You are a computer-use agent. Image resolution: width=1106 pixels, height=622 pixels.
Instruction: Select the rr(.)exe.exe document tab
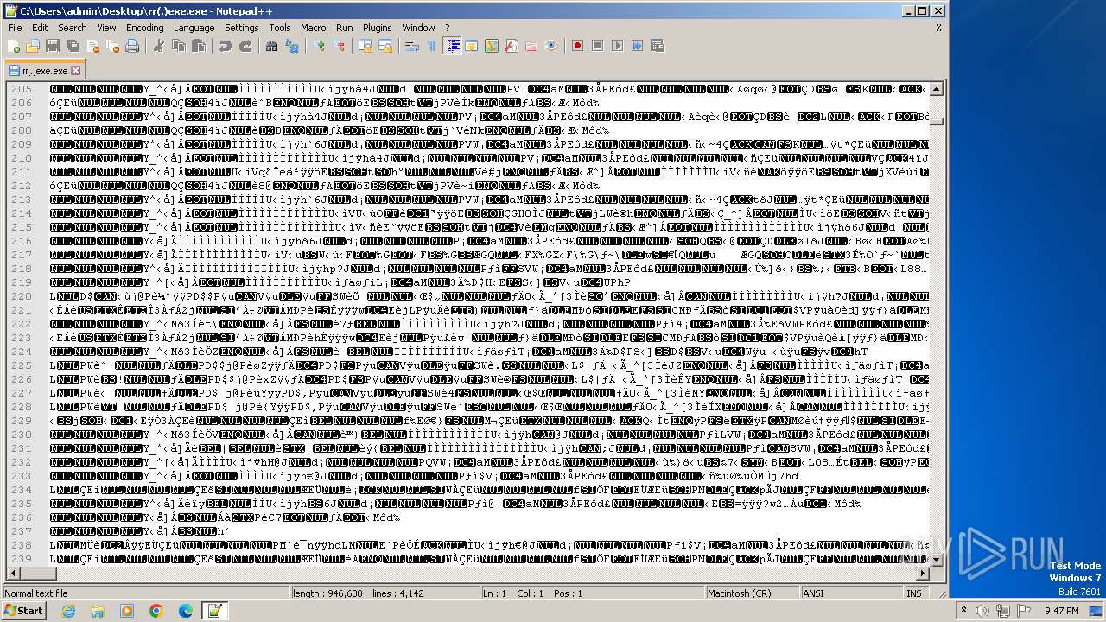point(44,71)
